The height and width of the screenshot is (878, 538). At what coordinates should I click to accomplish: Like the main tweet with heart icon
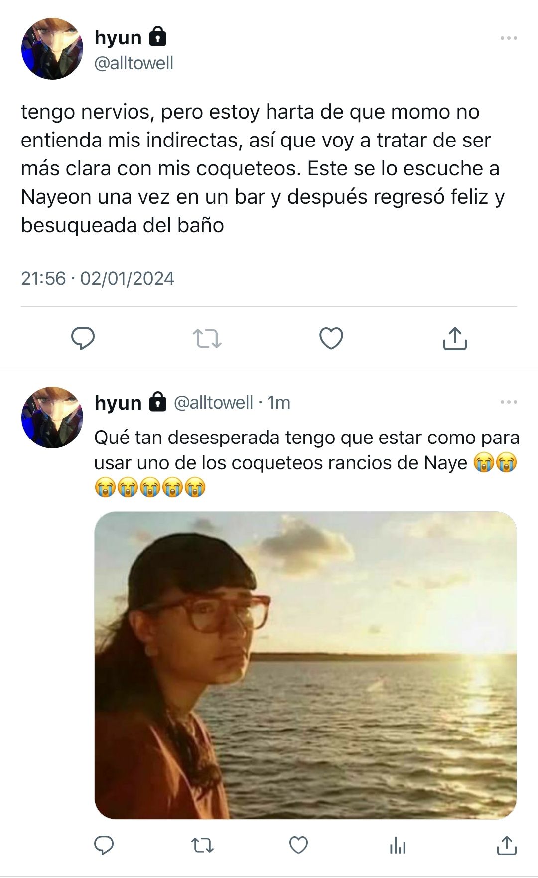click(331, 339)
